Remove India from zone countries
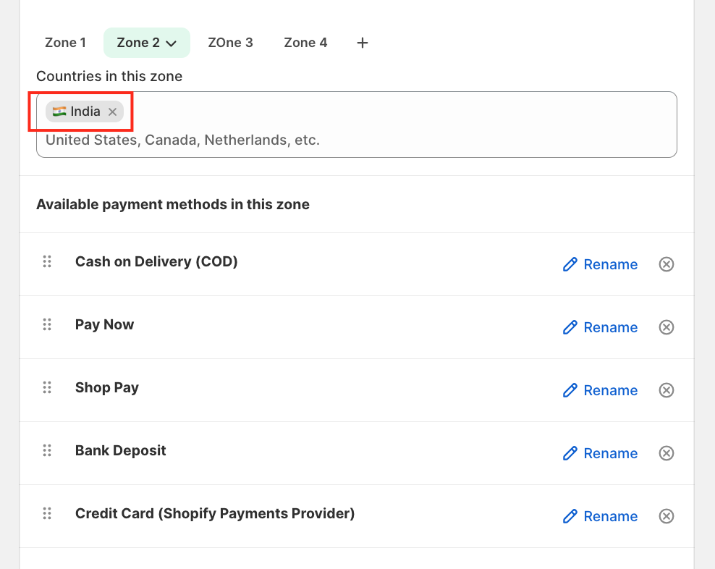The width and height of the screenshot is (715, 569). [112, 111]
